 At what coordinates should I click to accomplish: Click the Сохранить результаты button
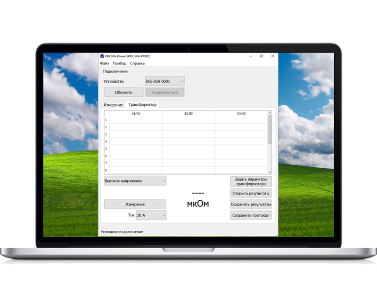tap(251, 204)
